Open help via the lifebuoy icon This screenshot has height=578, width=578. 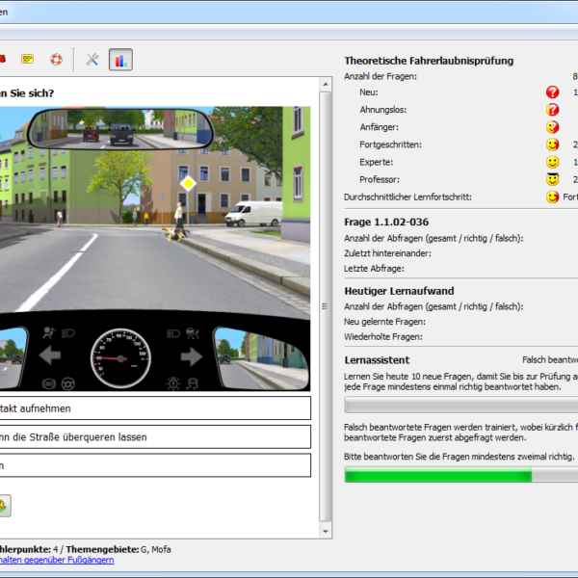[56, 59]
